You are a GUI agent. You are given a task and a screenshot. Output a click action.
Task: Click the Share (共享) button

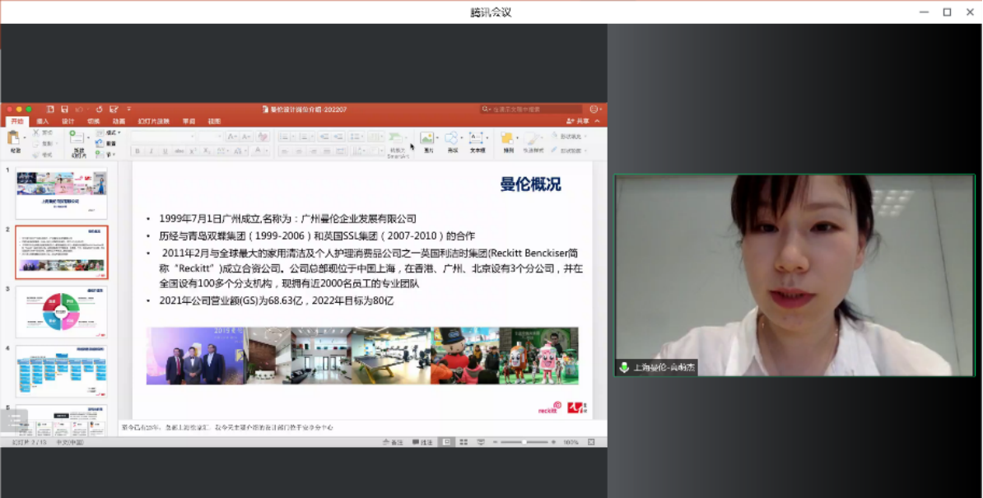pyautogui.click(x=578, y=121)
